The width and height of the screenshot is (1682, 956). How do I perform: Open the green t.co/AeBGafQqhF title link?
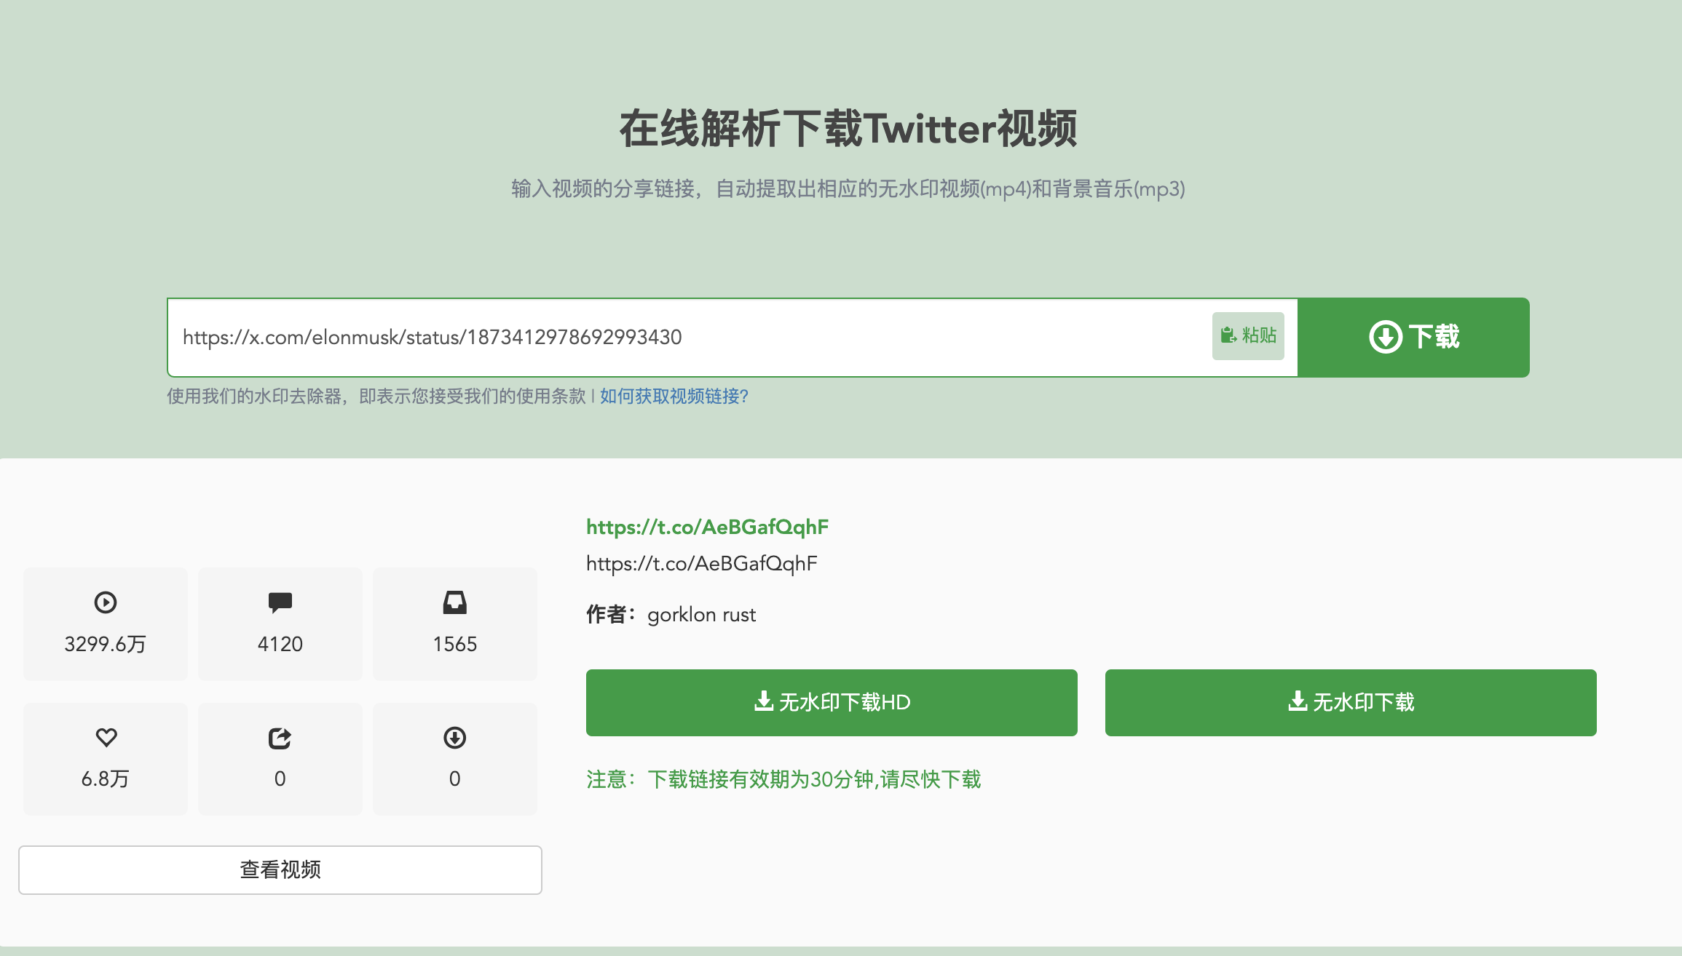click(707, 527)
